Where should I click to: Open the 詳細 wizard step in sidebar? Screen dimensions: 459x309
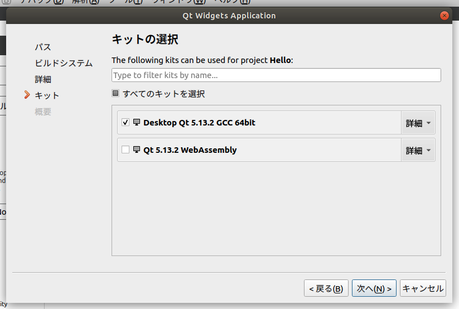coord(43,79)
